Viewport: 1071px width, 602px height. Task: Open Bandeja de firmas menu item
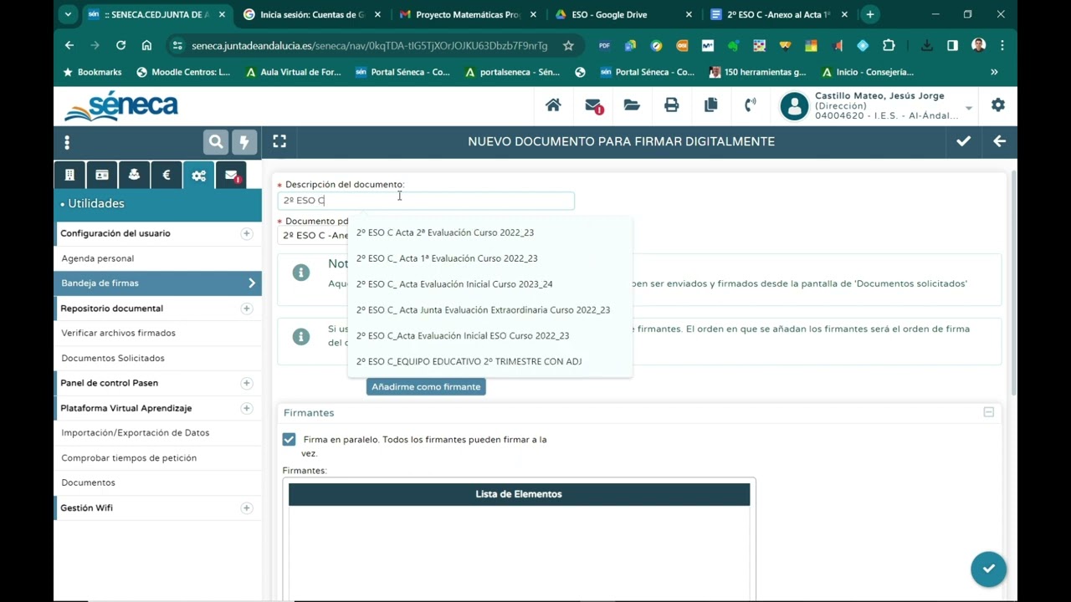(157, 283)
